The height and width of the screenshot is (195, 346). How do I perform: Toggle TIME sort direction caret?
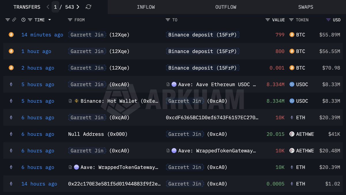[50, 20]
